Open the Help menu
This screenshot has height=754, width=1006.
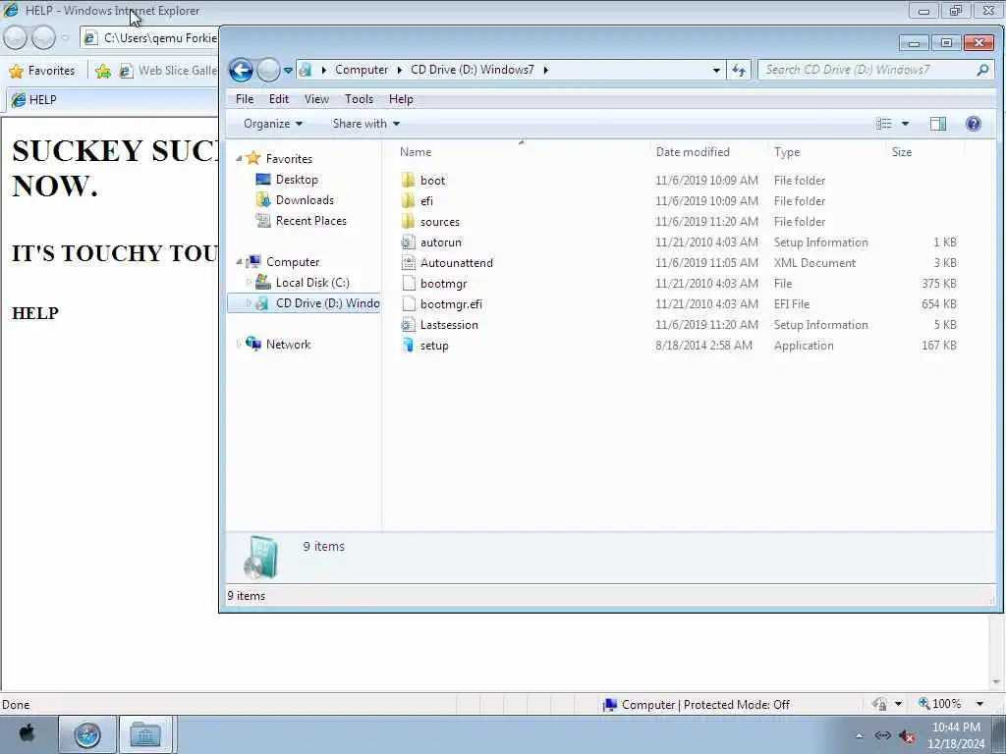[x=401, y=99]
